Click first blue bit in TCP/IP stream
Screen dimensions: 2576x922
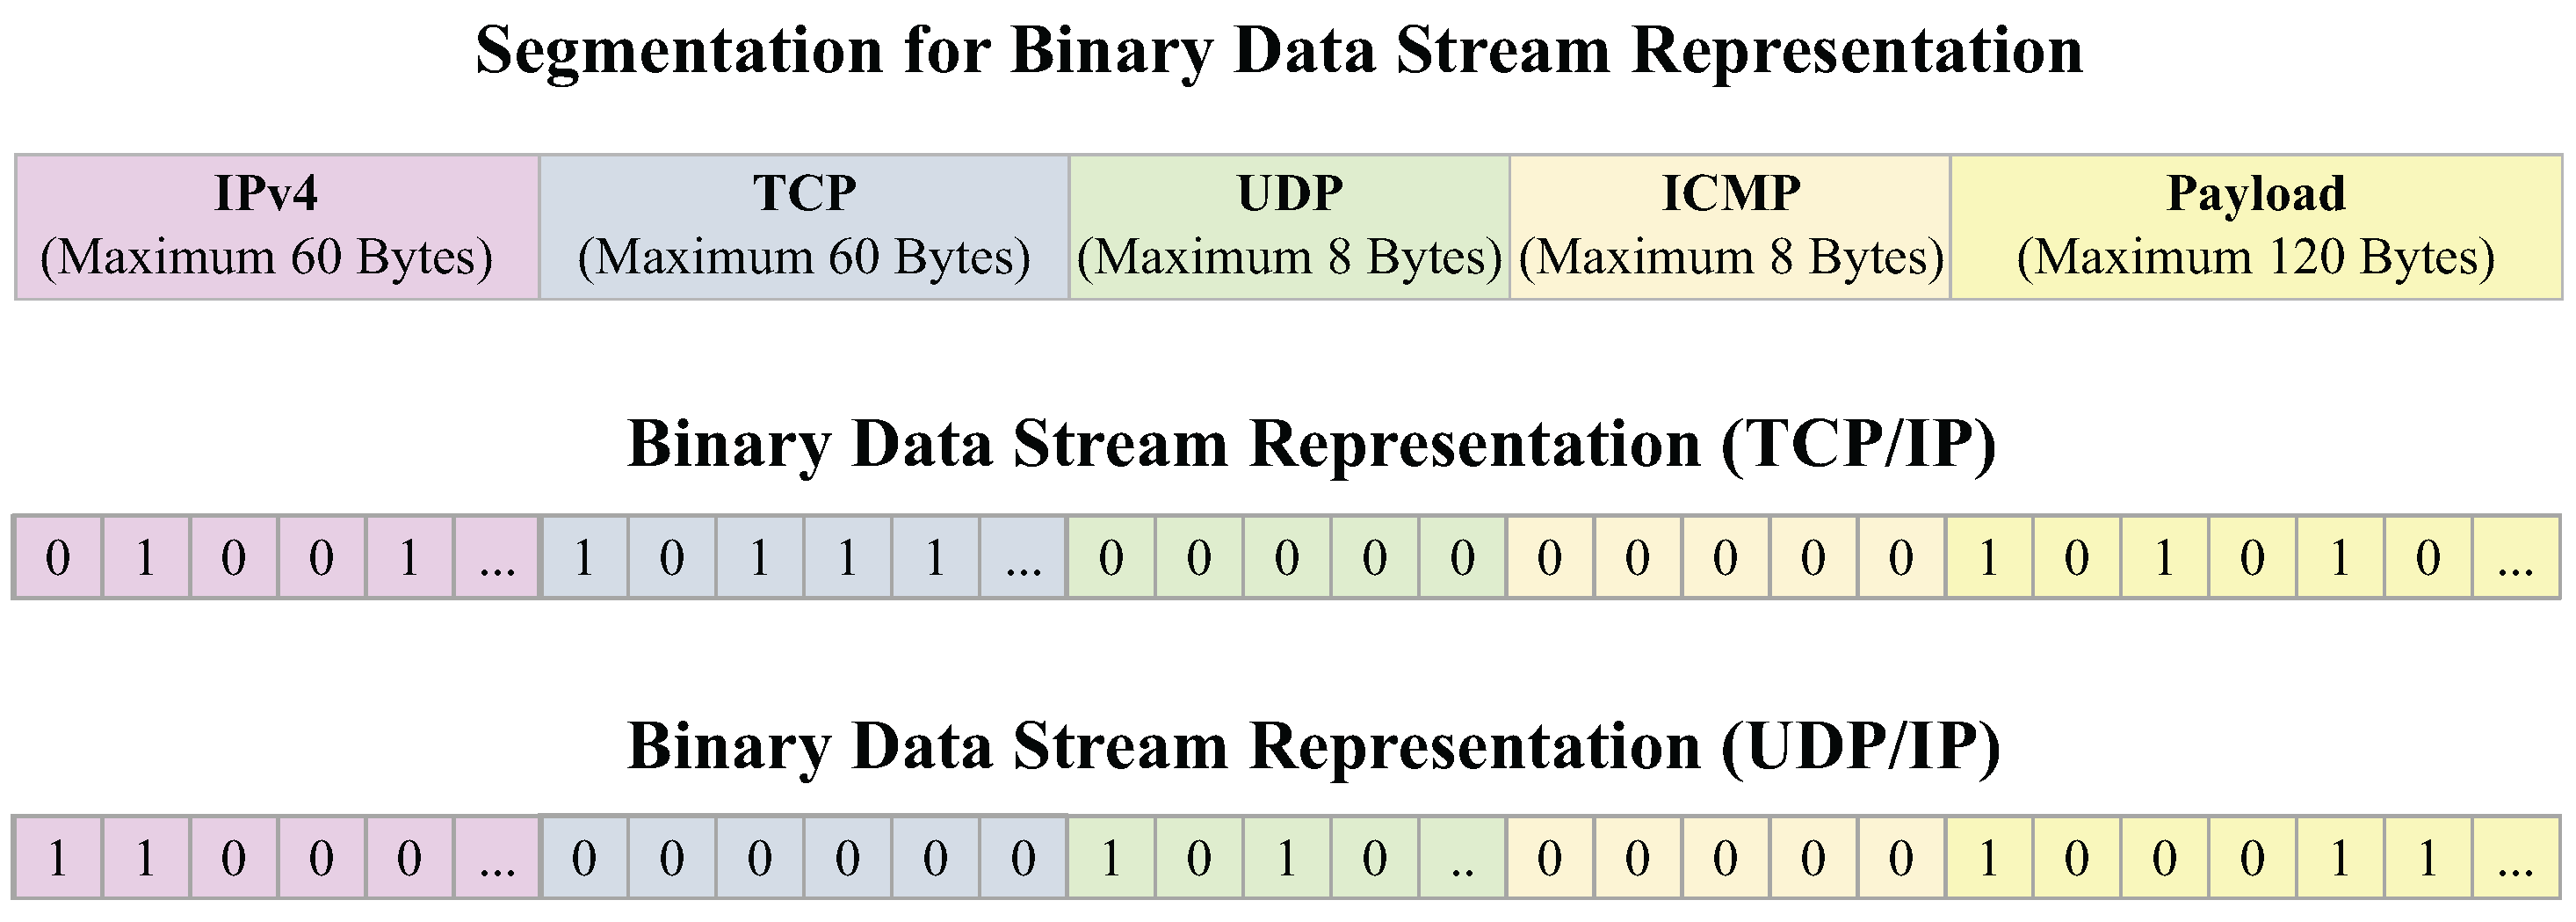click(584, 558)
